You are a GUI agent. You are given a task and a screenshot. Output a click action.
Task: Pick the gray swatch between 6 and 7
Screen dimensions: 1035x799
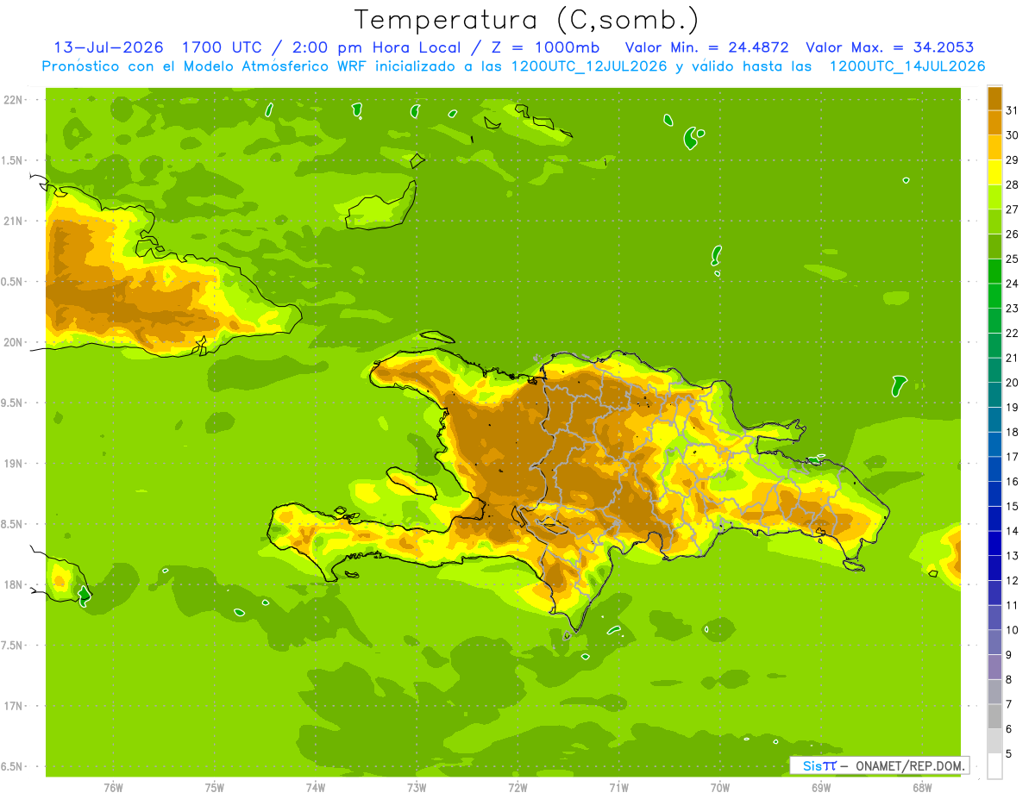994,717
